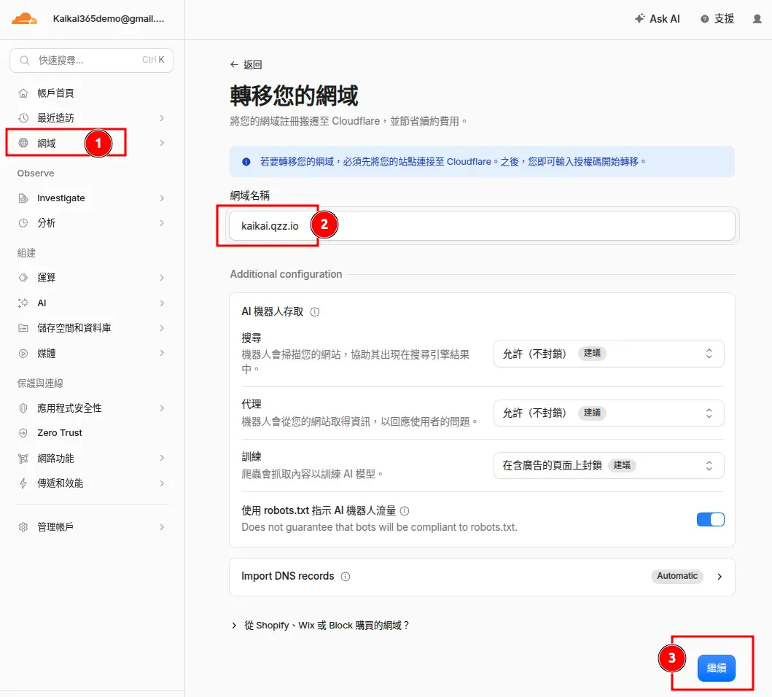Expand the 管理帳戶 chevron

pyautogui.click(x=162, y=527)
